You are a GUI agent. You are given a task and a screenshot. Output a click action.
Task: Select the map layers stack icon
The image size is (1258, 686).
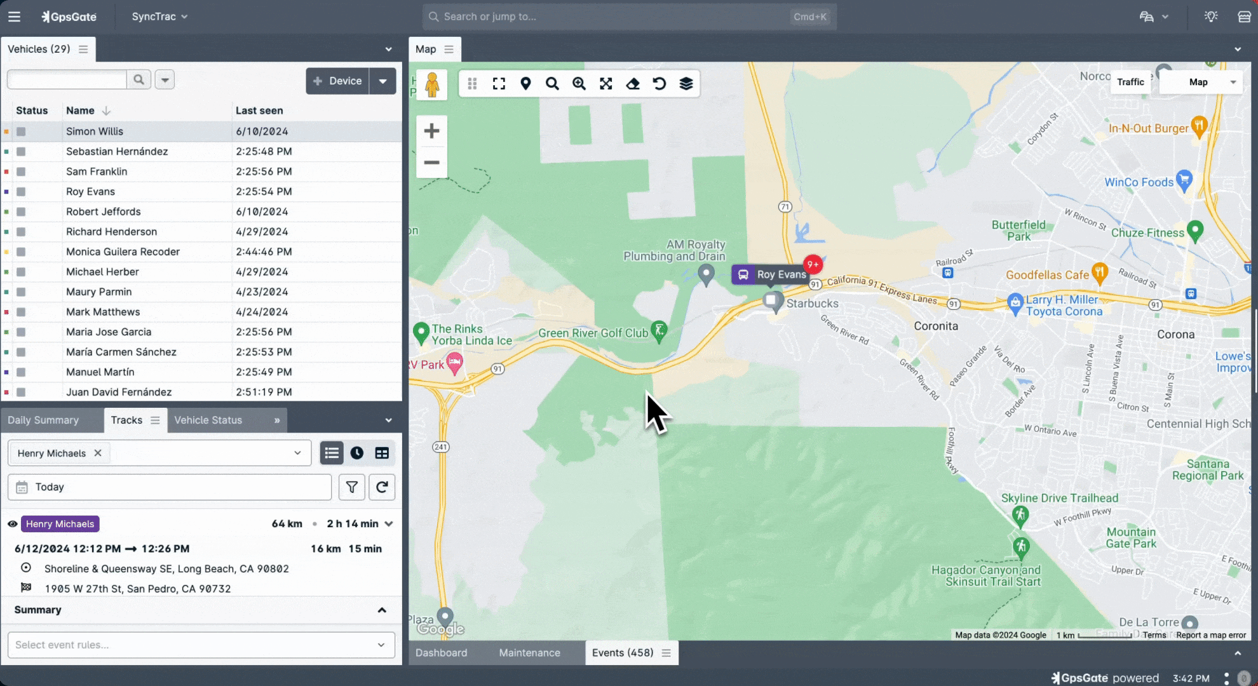(686, 84)
